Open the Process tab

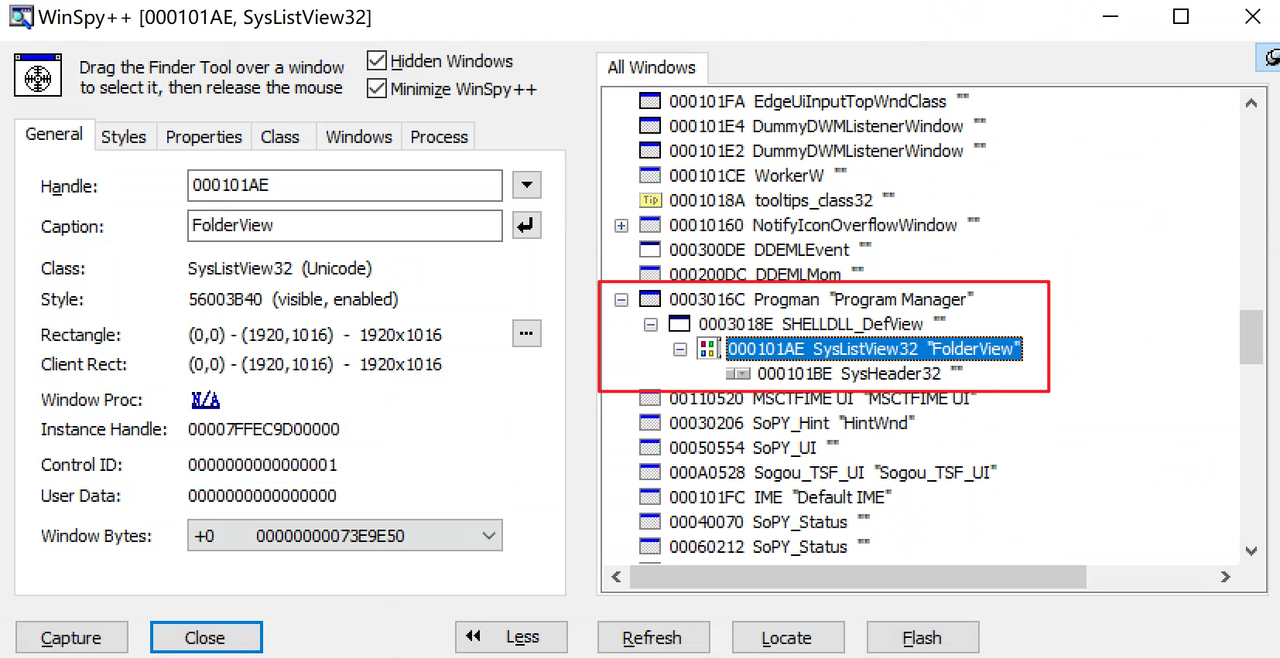click(x=440, y=137)
